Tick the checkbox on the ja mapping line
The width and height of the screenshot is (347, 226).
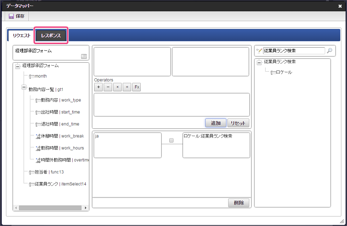coord(171,140)
